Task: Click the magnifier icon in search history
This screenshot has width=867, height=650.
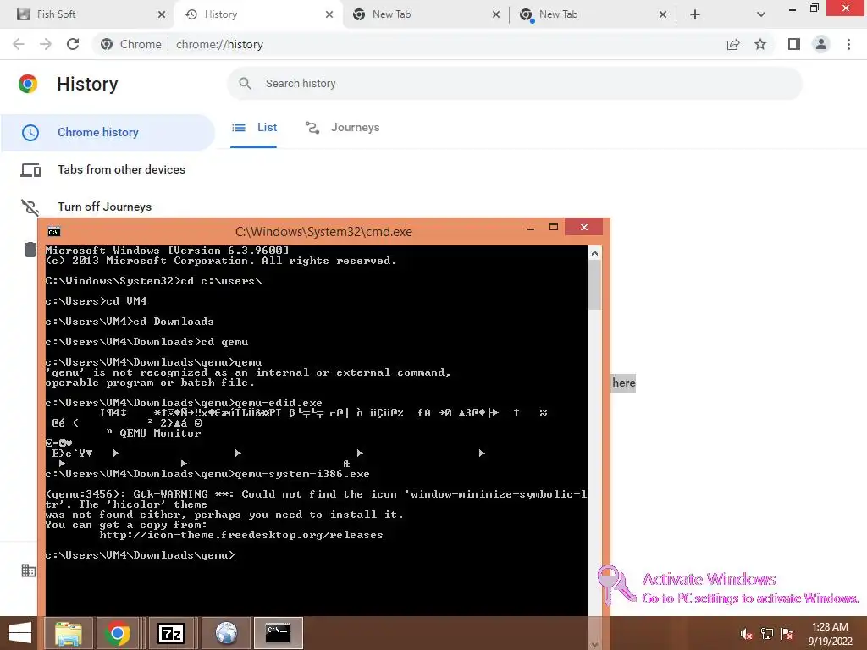Action: click(x=245, y=84)
